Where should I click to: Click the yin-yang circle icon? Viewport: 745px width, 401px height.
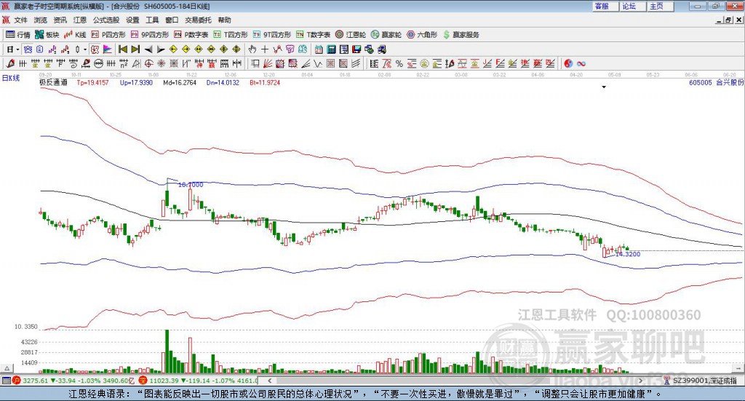point(568,63)
